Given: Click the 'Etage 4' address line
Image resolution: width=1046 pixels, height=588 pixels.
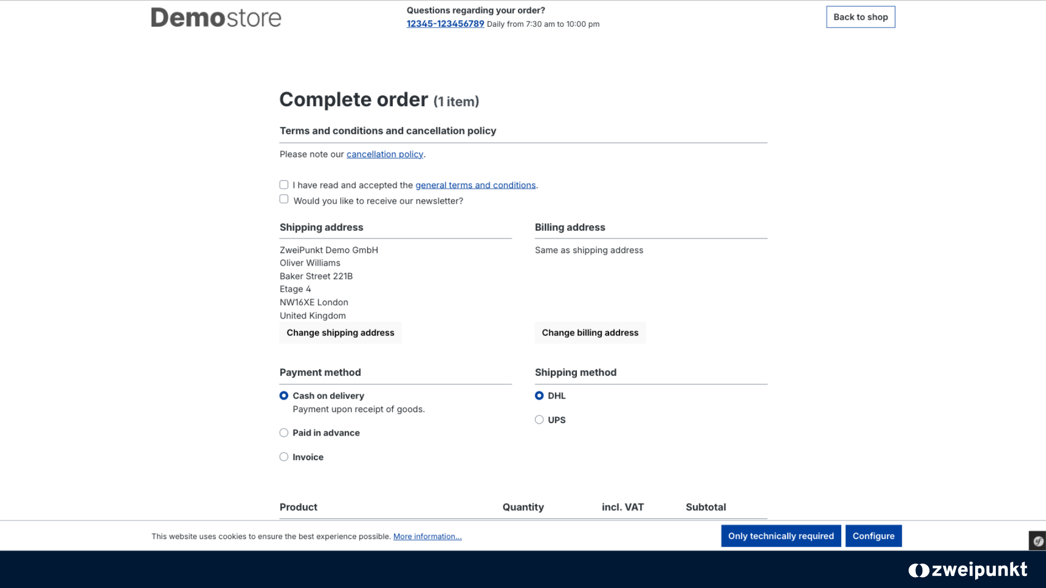Looking at the screenshot, I should click(x=295, y=290).
